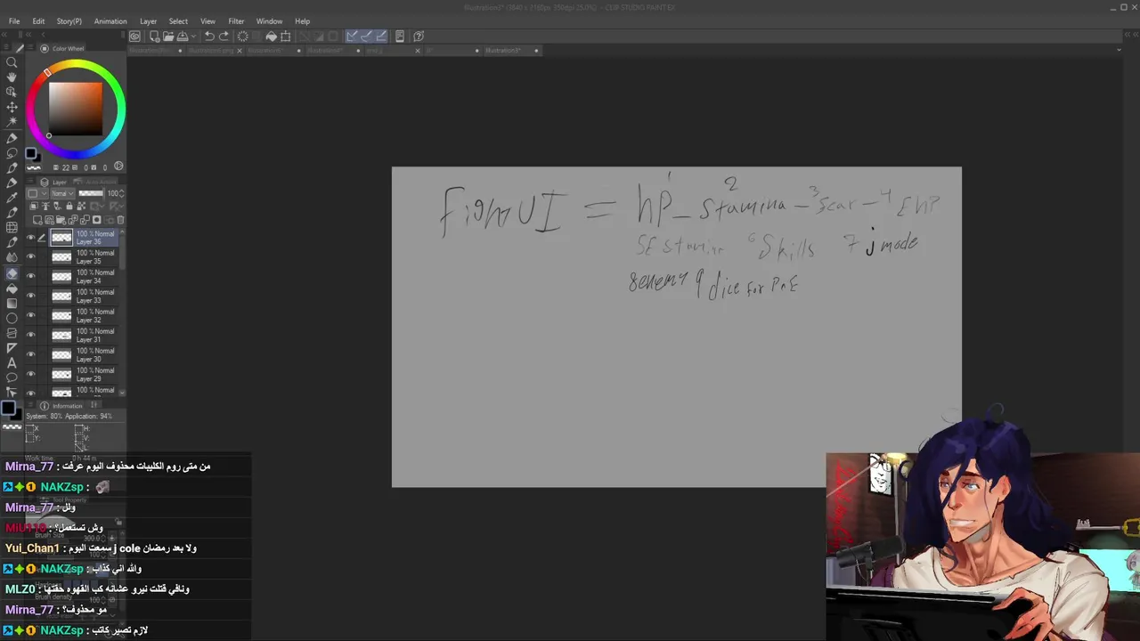
Task: Select main color swatch below color wheel
Action: point(29,153)
